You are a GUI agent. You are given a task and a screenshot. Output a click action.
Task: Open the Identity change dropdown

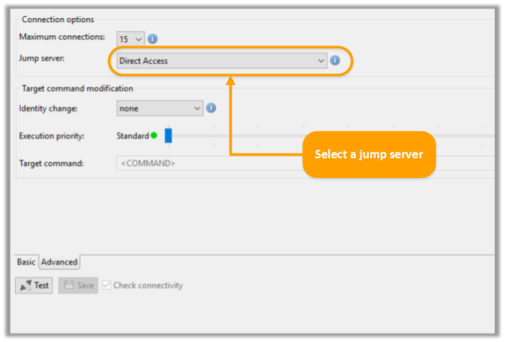(160, 108)
